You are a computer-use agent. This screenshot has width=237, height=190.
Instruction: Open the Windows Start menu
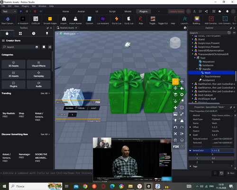(x=4, y=186)
